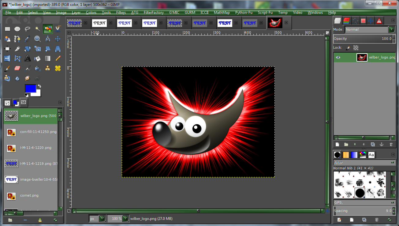Delete the selected layer
Image resolution: width=399 pixels, height=226 pixels.
point(391,144)
